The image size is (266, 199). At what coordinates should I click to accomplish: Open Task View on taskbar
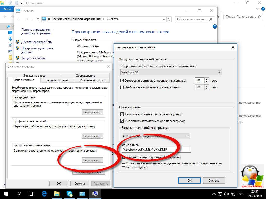(x=31, y=193)
